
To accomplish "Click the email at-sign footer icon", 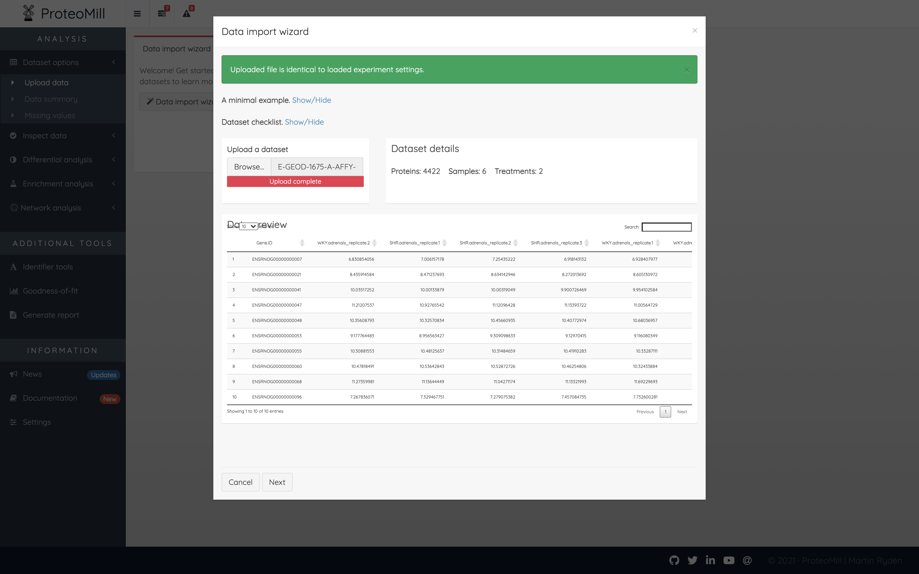I will (x=747, y=560).
